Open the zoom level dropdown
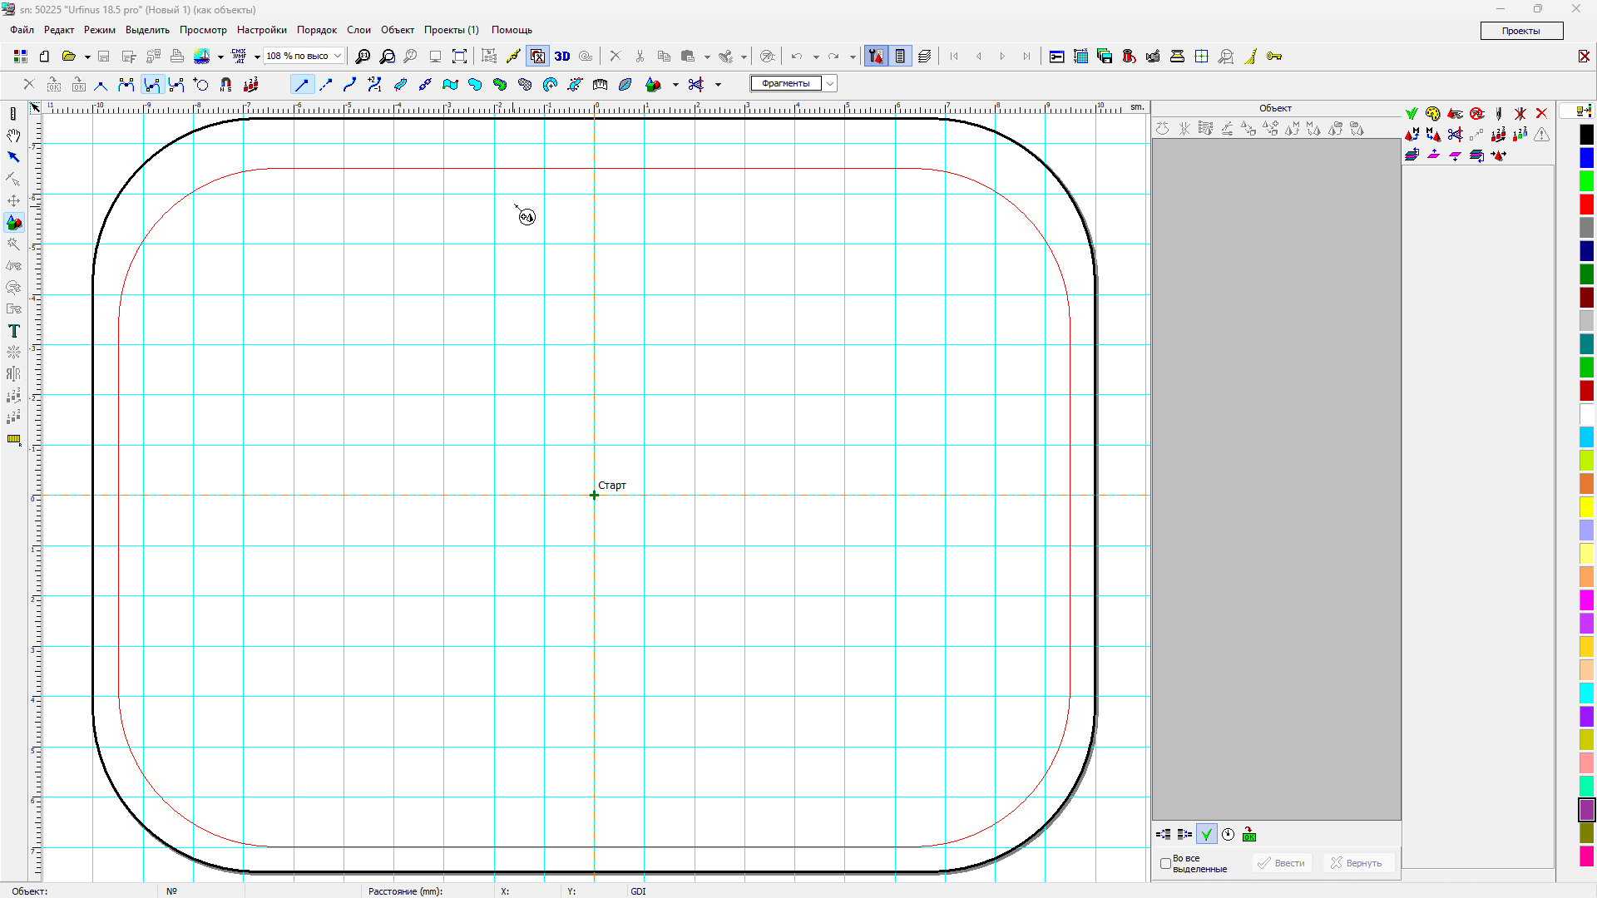Screen dimensions: 1597x898 [x=338, y=57]
